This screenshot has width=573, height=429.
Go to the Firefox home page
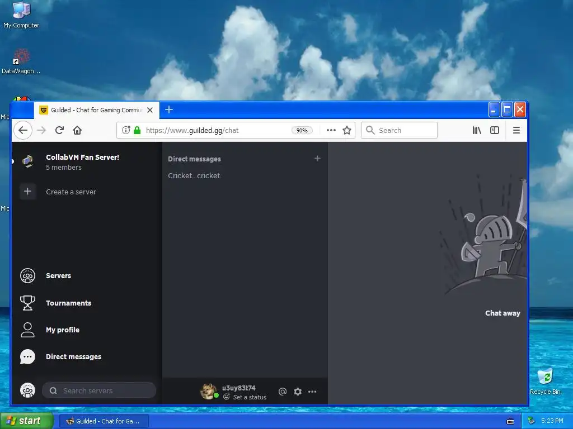77,130
